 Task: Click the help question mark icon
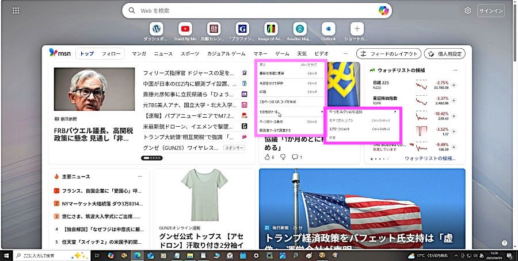tap(504, 243)
